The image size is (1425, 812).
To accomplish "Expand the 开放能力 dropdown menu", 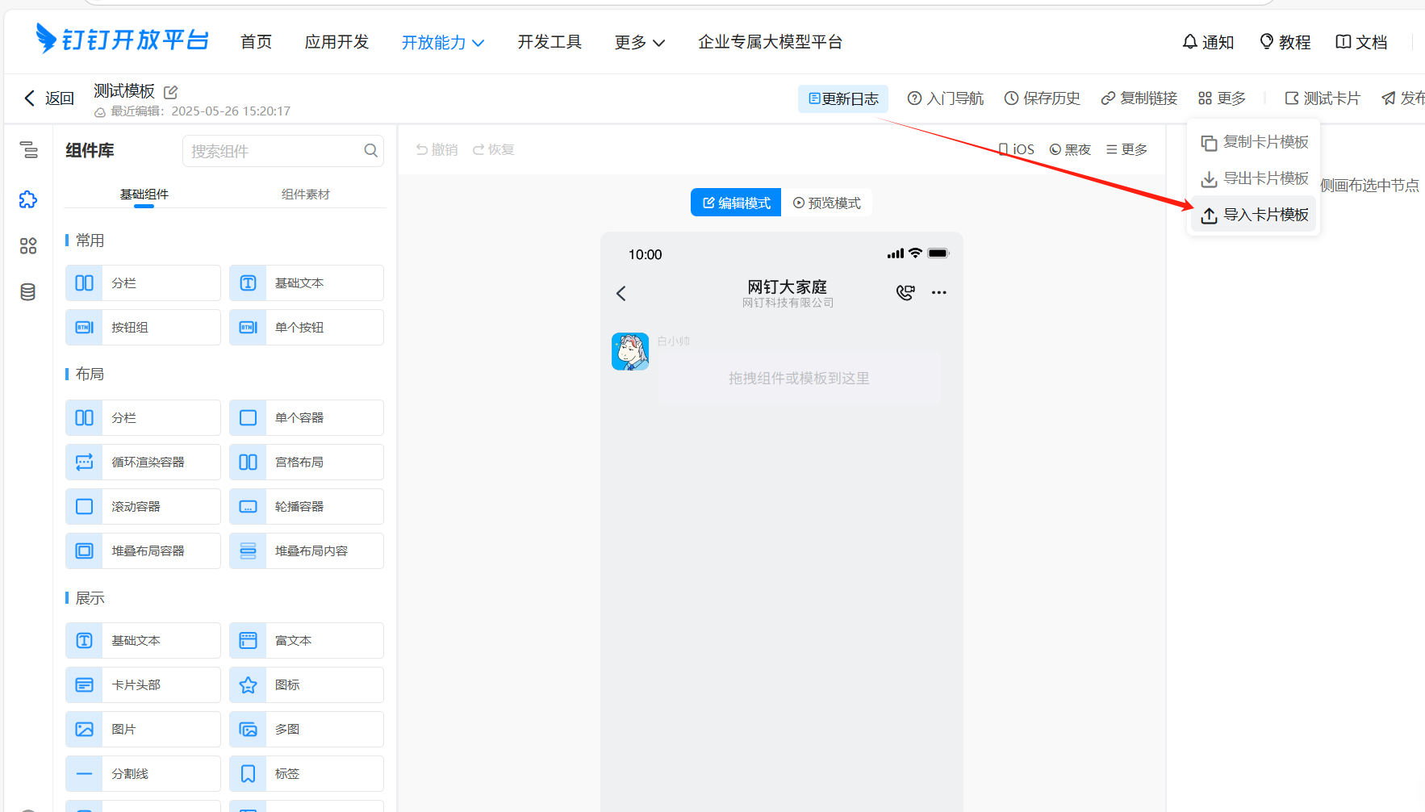I will tap(443, 43).
